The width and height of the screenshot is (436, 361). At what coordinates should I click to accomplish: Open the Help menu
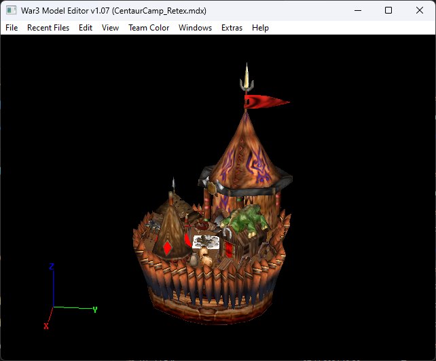[x=260, y=28]
